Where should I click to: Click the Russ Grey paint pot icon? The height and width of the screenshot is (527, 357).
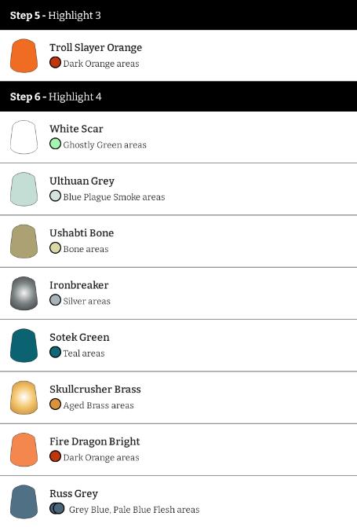(24, 502)
